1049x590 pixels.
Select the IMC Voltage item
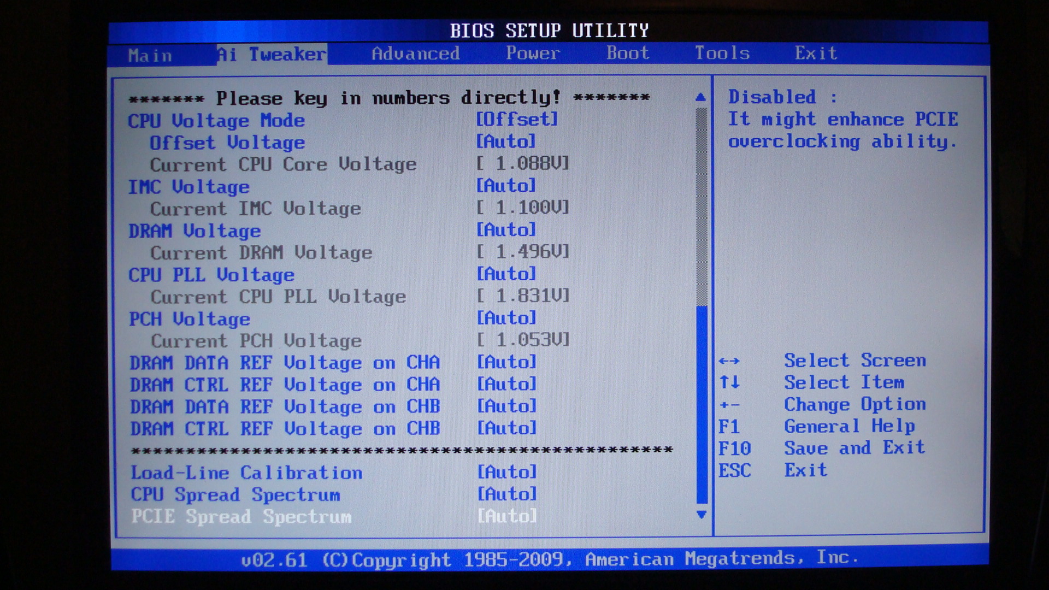coord(188,187)
